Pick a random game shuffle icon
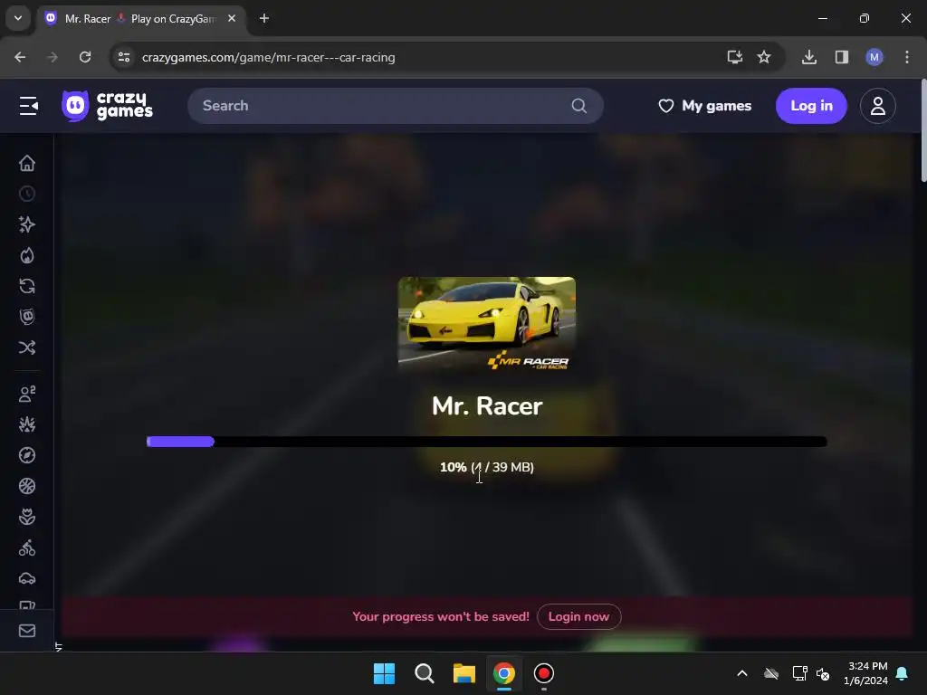 [x=27, y=347]
